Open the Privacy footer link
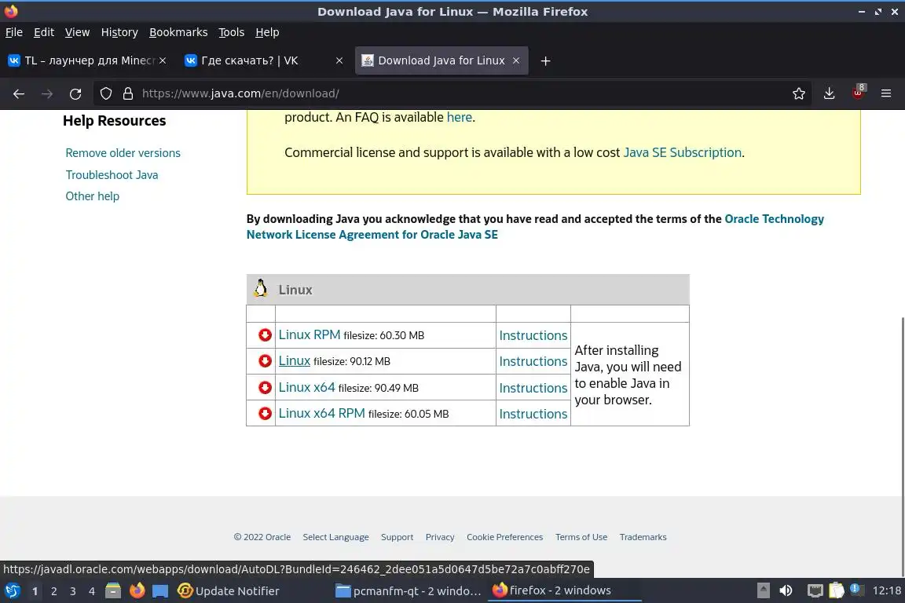The image size is (905, 603). [x=440, y=537]
